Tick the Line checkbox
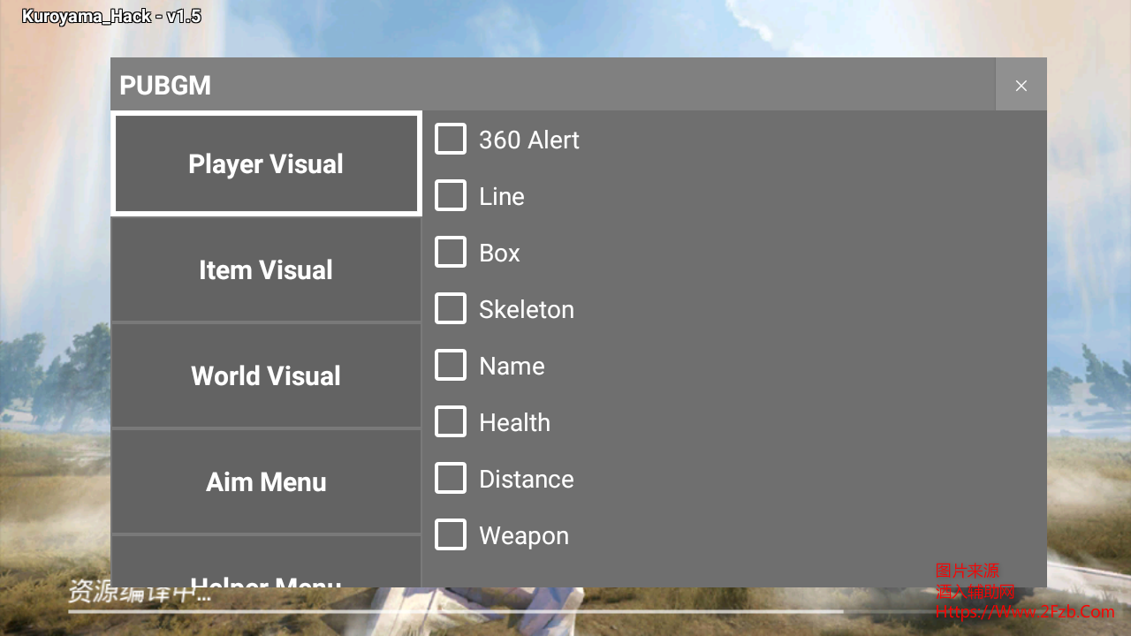 [451, 195]
